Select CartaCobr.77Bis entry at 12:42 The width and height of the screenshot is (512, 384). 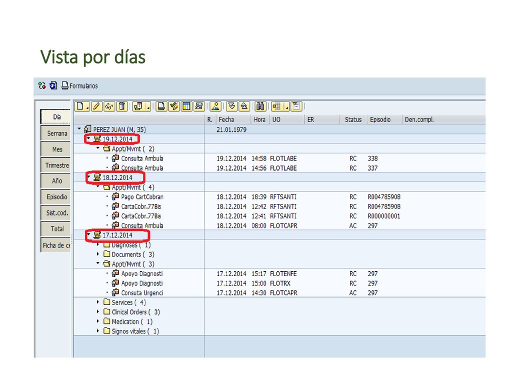tap(141, 206)
